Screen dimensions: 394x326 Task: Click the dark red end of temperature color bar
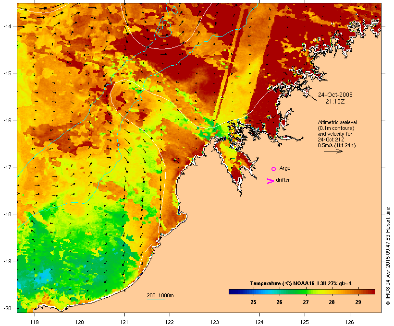pyautogui.click(x=373, y=291)
